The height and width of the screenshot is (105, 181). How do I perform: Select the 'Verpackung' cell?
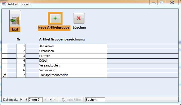click(73, 70)
